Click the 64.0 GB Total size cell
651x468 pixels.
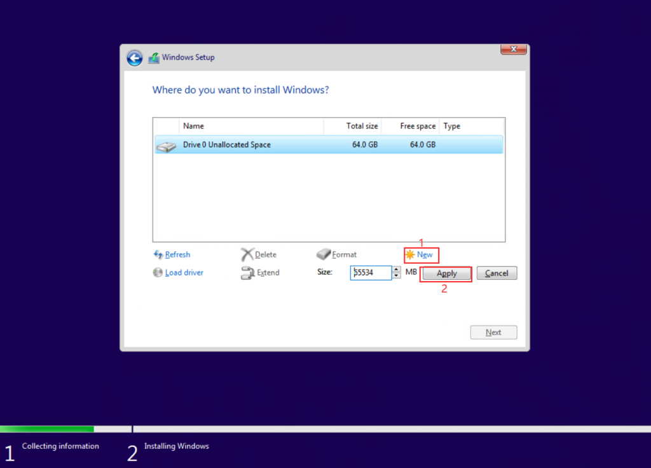point(365,144)
